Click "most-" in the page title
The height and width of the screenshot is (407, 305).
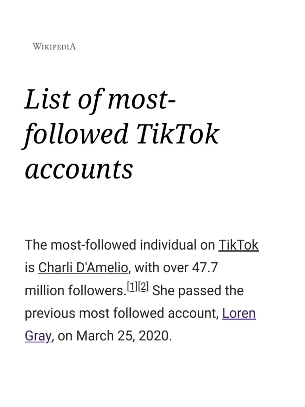click(141, 99)
